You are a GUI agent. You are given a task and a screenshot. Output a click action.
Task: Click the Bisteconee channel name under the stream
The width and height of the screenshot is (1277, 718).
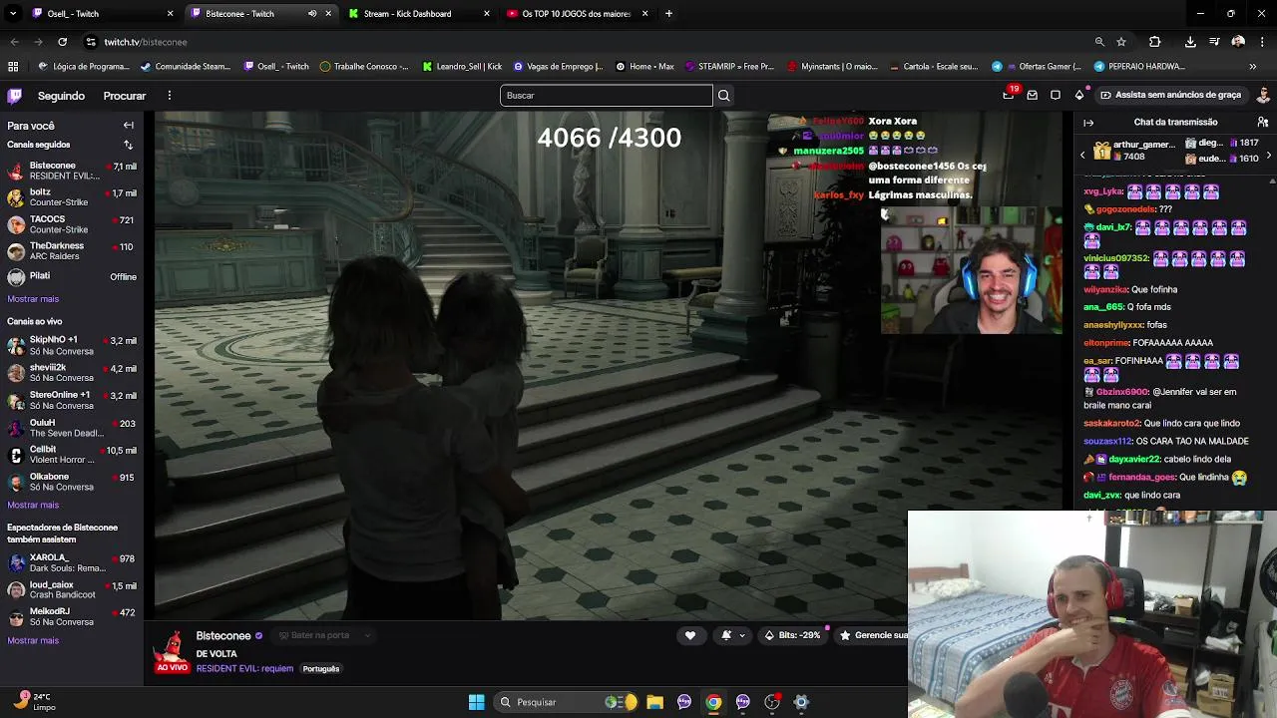223,636
